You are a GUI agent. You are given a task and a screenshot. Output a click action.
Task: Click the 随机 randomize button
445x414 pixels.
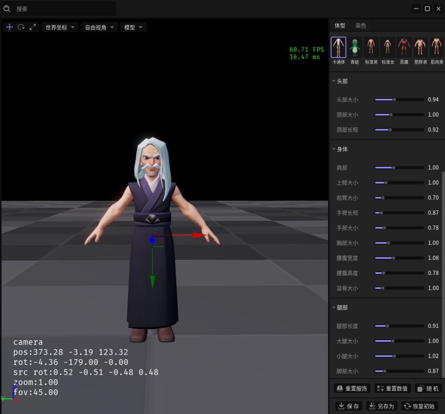(x=429, y=388)
